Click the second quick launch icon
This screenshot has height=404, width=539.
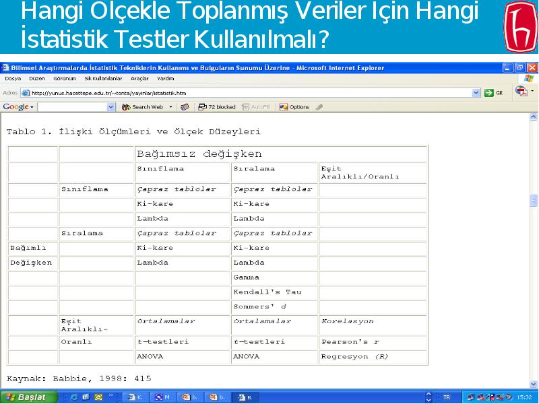click(86, 397)
